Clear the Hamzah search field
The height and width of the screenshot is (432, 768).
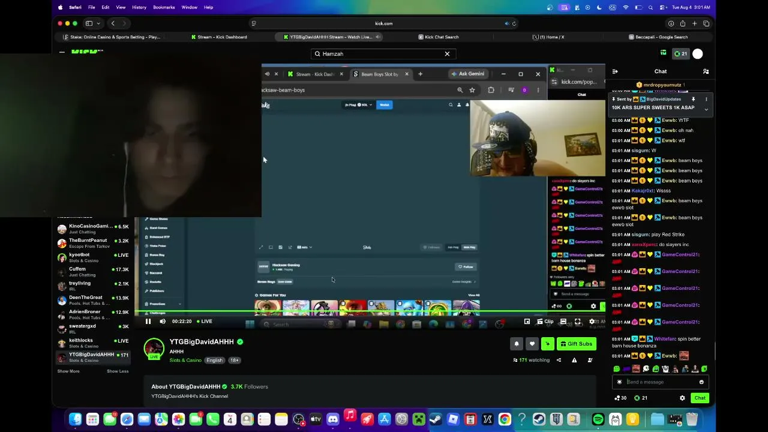pos(447,54)
